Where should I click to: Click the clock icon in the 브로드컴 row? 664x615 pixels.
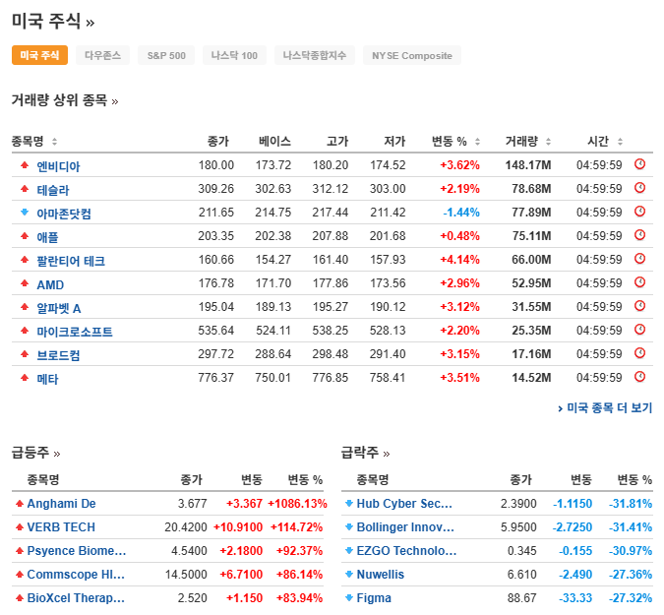coord(639,353)
